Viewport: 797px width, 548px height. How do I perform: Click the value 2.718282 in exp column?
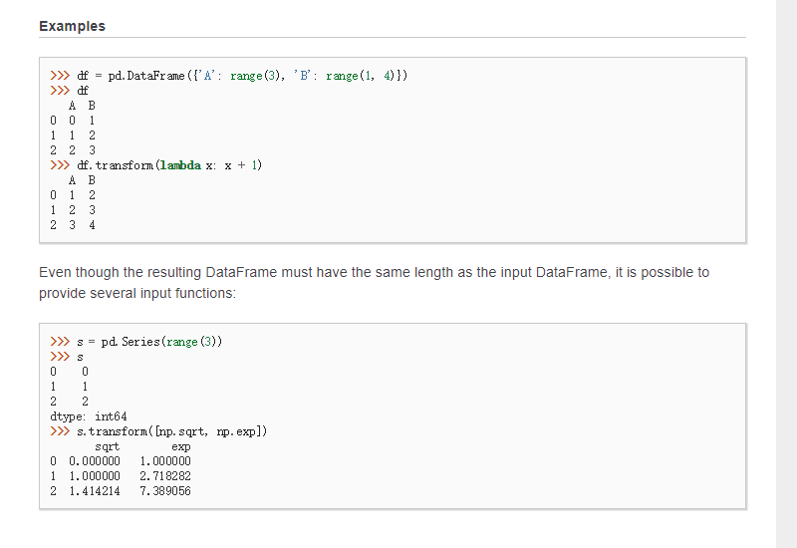(165, 476)
